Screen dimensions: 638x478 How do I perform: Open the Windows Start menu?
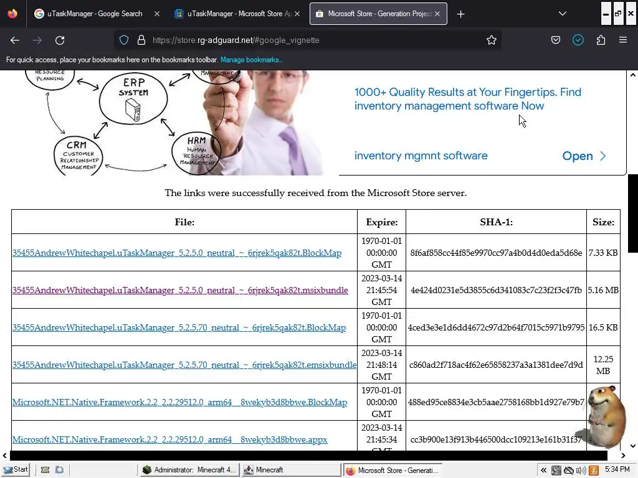15,470
